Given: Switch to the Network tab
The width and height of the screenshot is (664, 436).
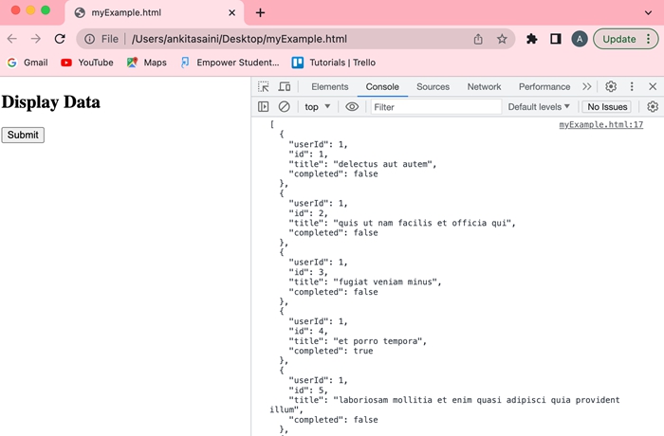Looking at the screenshot, I should pyautogui.click(x=484, y=87).
